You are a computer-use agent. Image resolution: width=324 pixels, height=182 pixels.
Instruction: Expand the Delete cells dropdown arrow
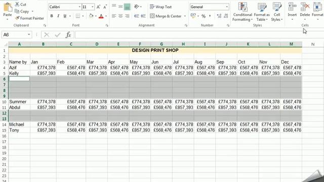pos(305,19)
